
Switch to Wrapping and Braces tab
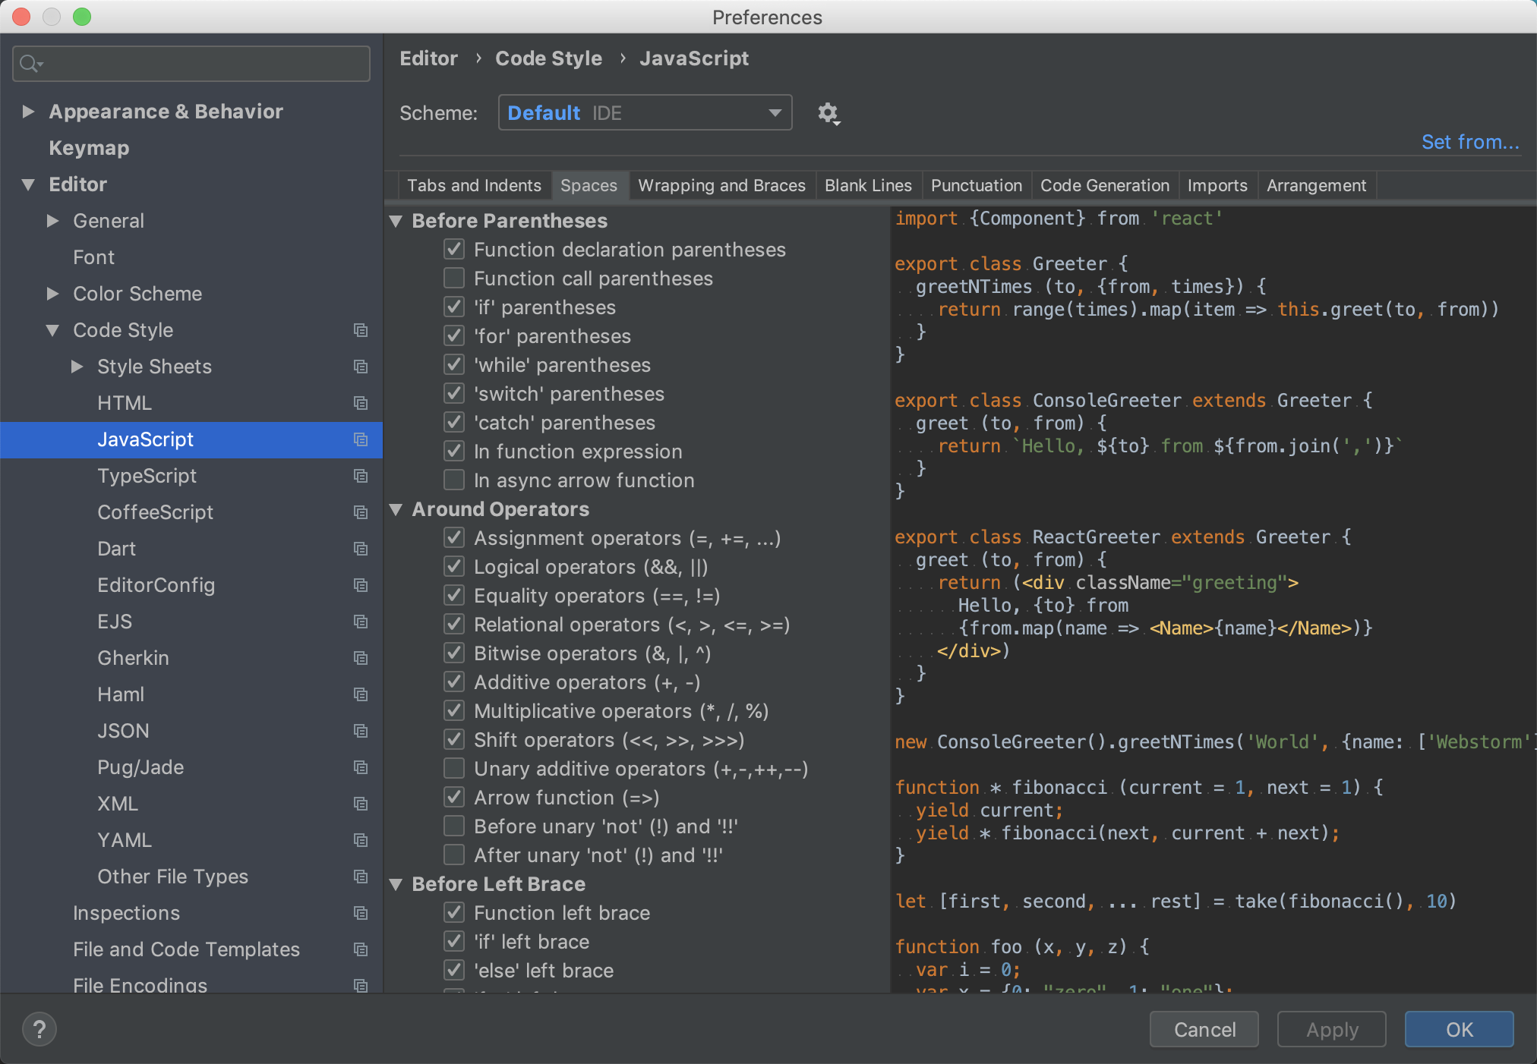coord(721,186)
